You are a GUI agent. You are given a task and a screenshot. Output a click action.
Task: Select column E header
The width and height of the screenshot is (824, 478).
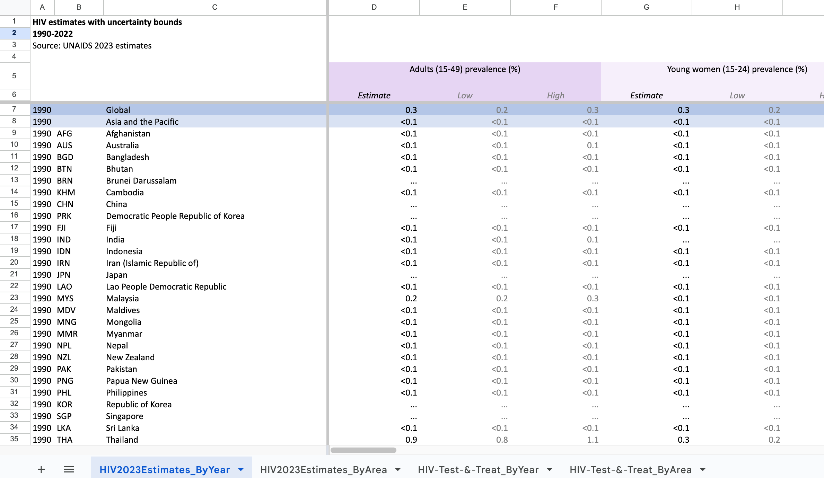click(x=465, y=7)
